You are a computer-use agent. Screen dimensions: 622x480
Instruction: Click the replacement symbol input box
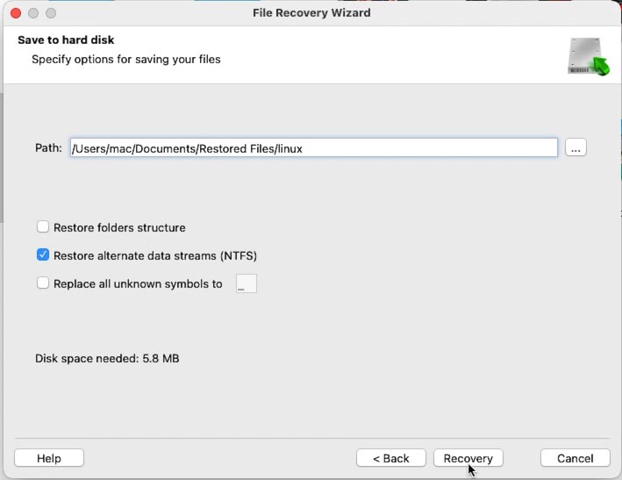(x=247, y=283)
